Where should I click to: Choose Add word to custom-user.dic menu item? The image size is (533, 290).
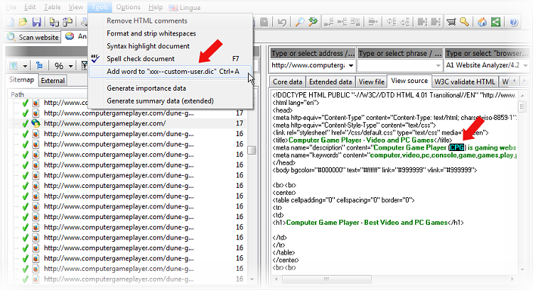coord(169,71)
